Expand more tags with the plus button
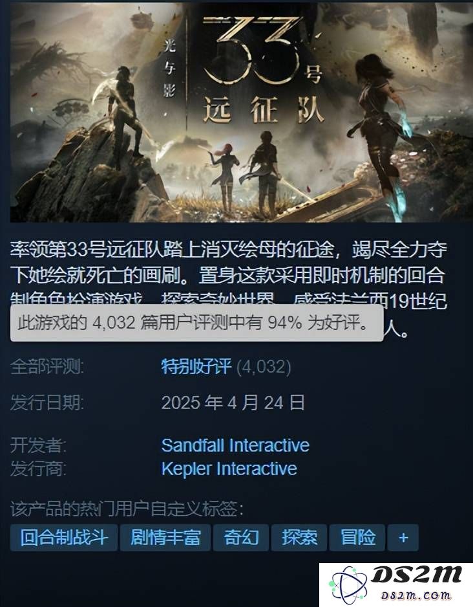Viewport: 473px width, 607px height. (403, 537)
